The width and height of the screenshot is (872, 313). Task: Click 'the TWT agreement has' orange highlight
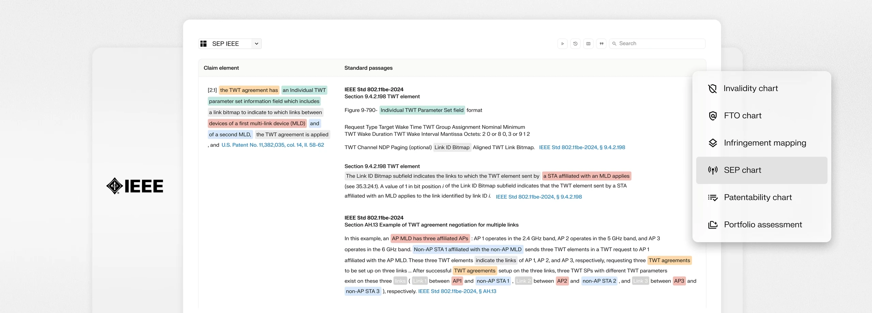pos(249,90)
